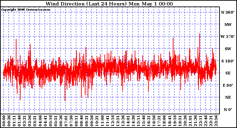Viewport: 237px width, 128px height.
Task: Click the "N 360°" axis label
Action: [228, 12]
